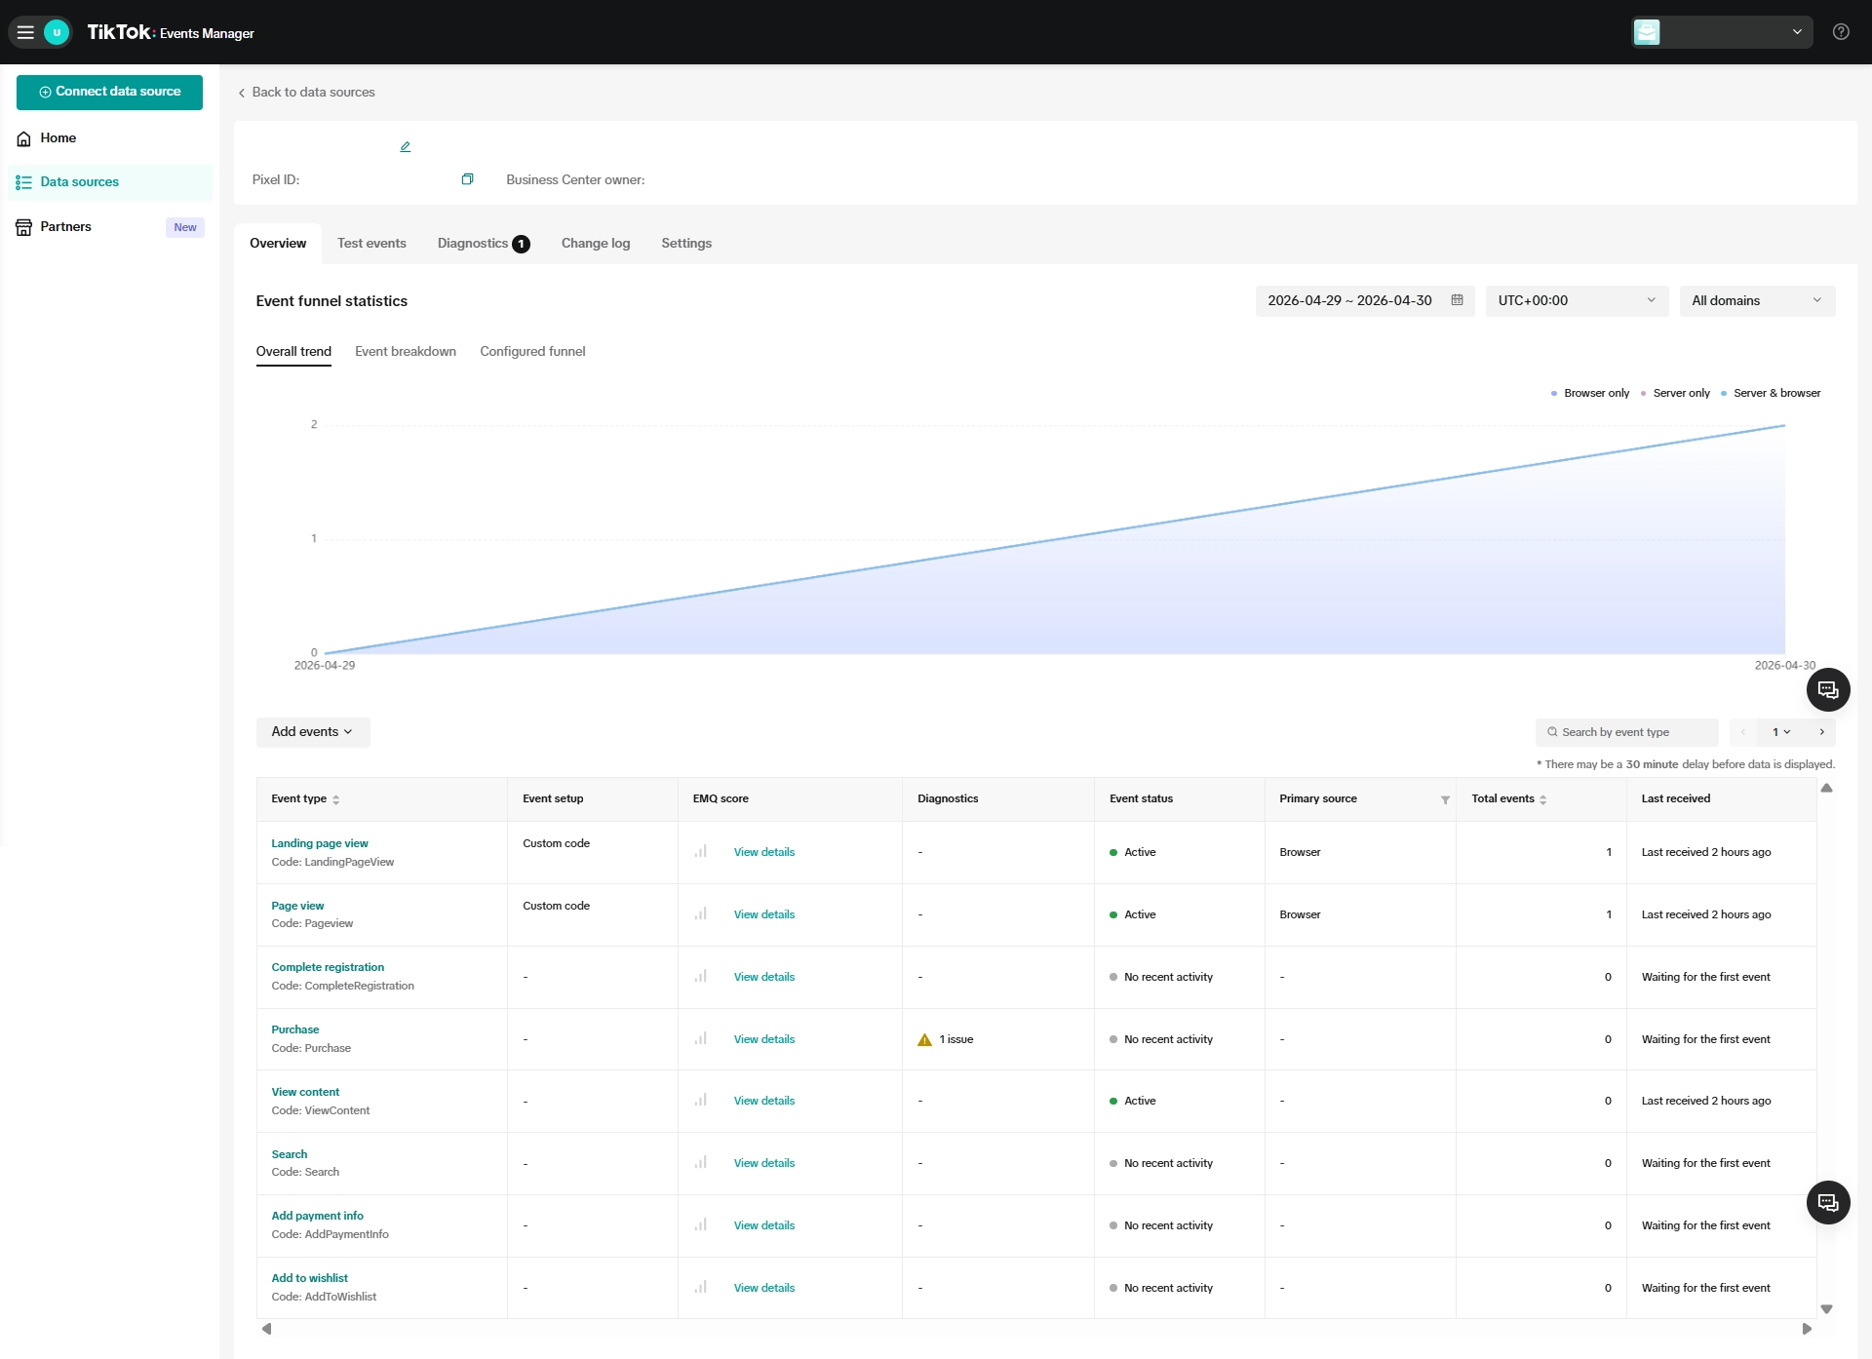View EMQ details for Search row
The height and width of the screenshot is (1359, 1872).
click(x=764, y=1164)
